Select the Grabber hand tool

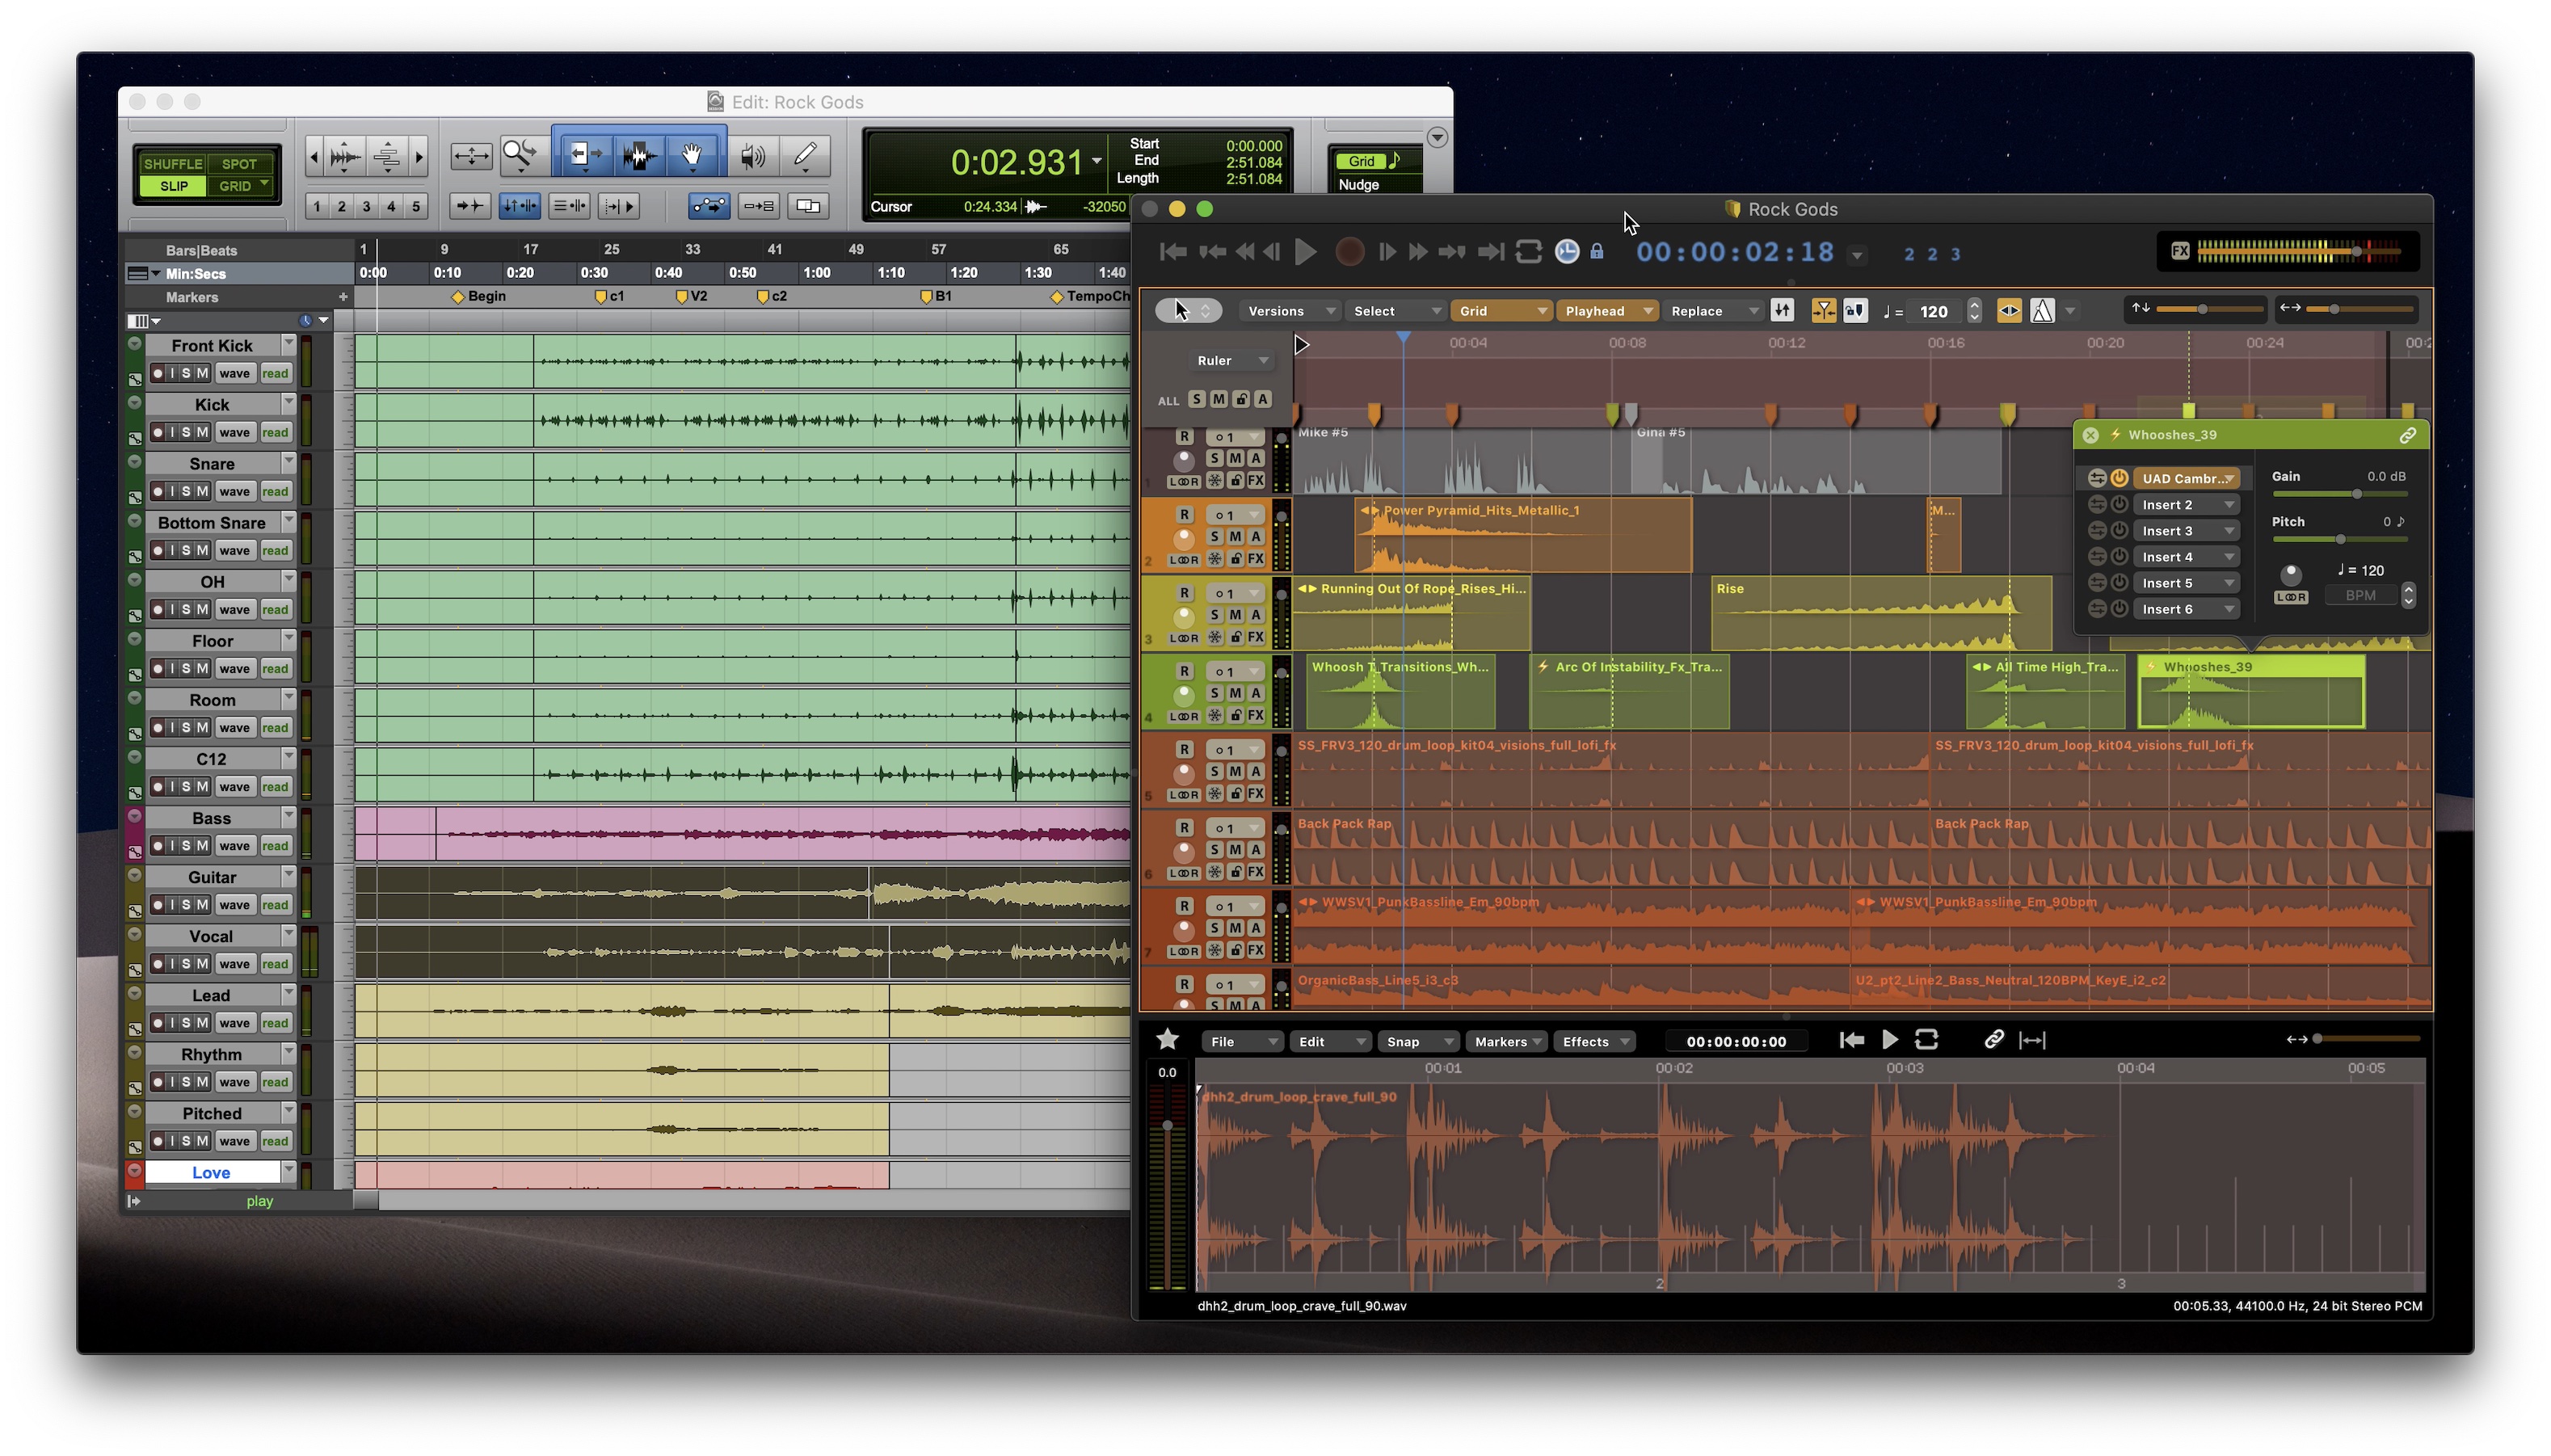pos(691,155)
